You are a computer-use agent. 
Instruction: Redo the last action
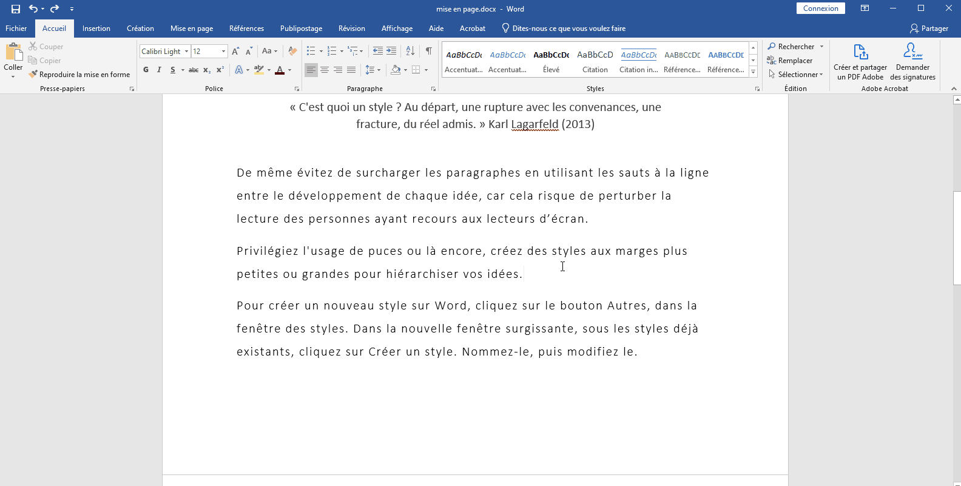click(55, 8)
